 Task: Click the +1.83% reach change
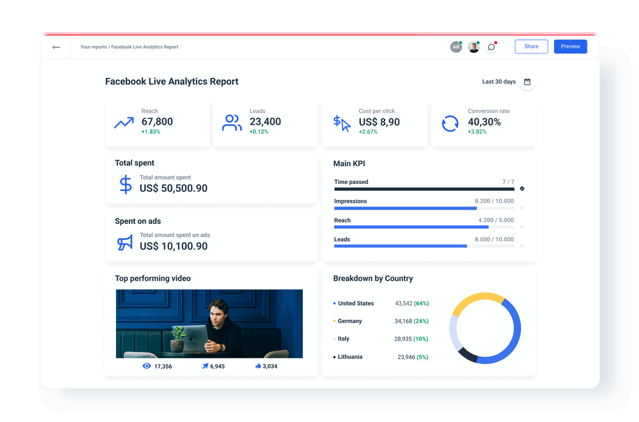click(x=151, y=132)
